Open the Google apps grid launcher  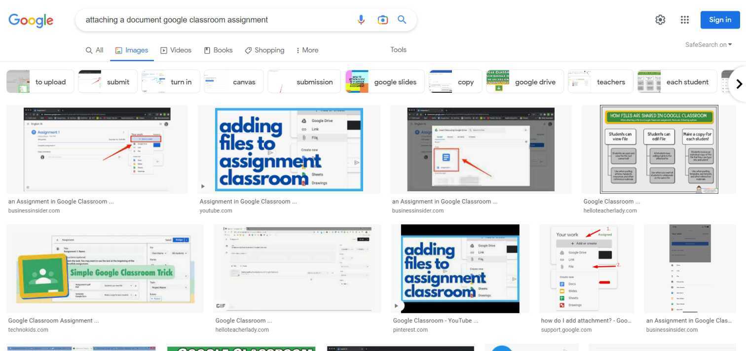[x=684, y=20]
